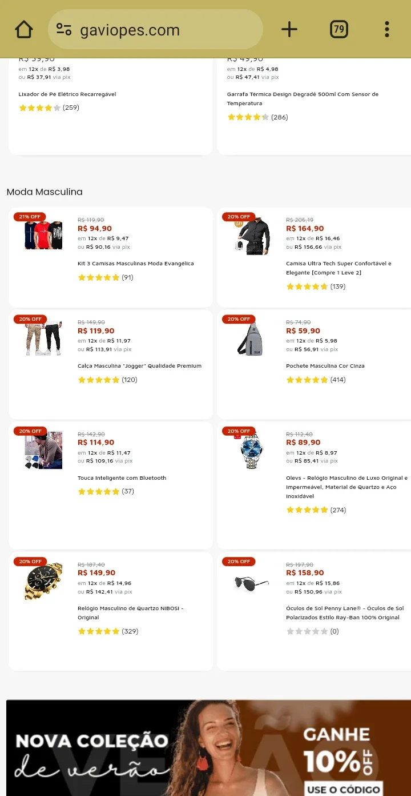Tap the Nova Coleção de Verão banner
Image resolution: width=411 pixels, height=796 pixels.
tap(208, 748)
